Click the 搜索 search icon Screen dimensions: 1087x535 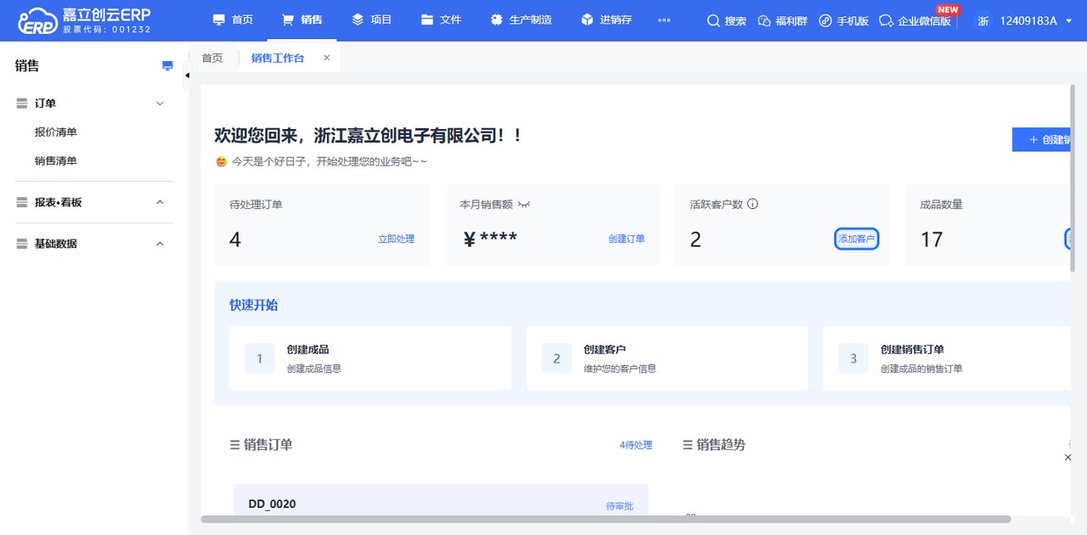[x=727, y=20]
